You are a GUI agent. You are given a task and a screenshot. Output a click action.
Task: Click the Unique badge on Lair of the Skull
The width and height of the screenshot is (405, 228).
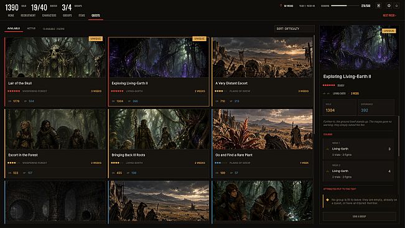coord(96,39)
